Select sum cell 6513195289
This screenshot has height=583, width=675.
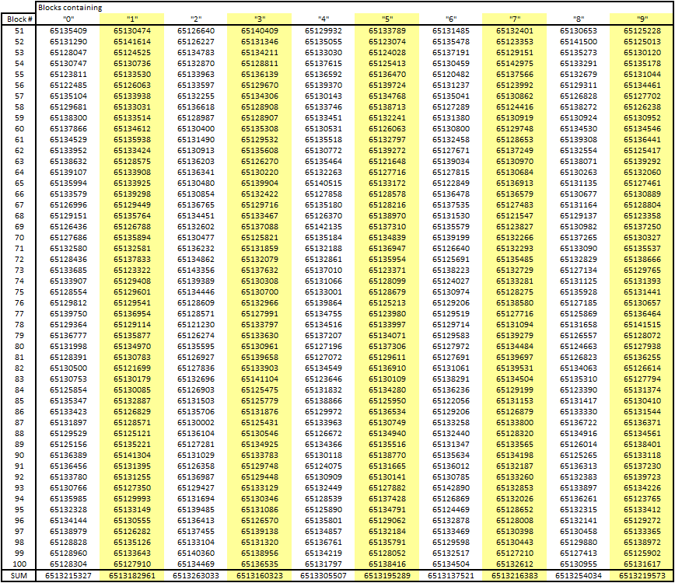pyautogui.click(x=387, y=576)
